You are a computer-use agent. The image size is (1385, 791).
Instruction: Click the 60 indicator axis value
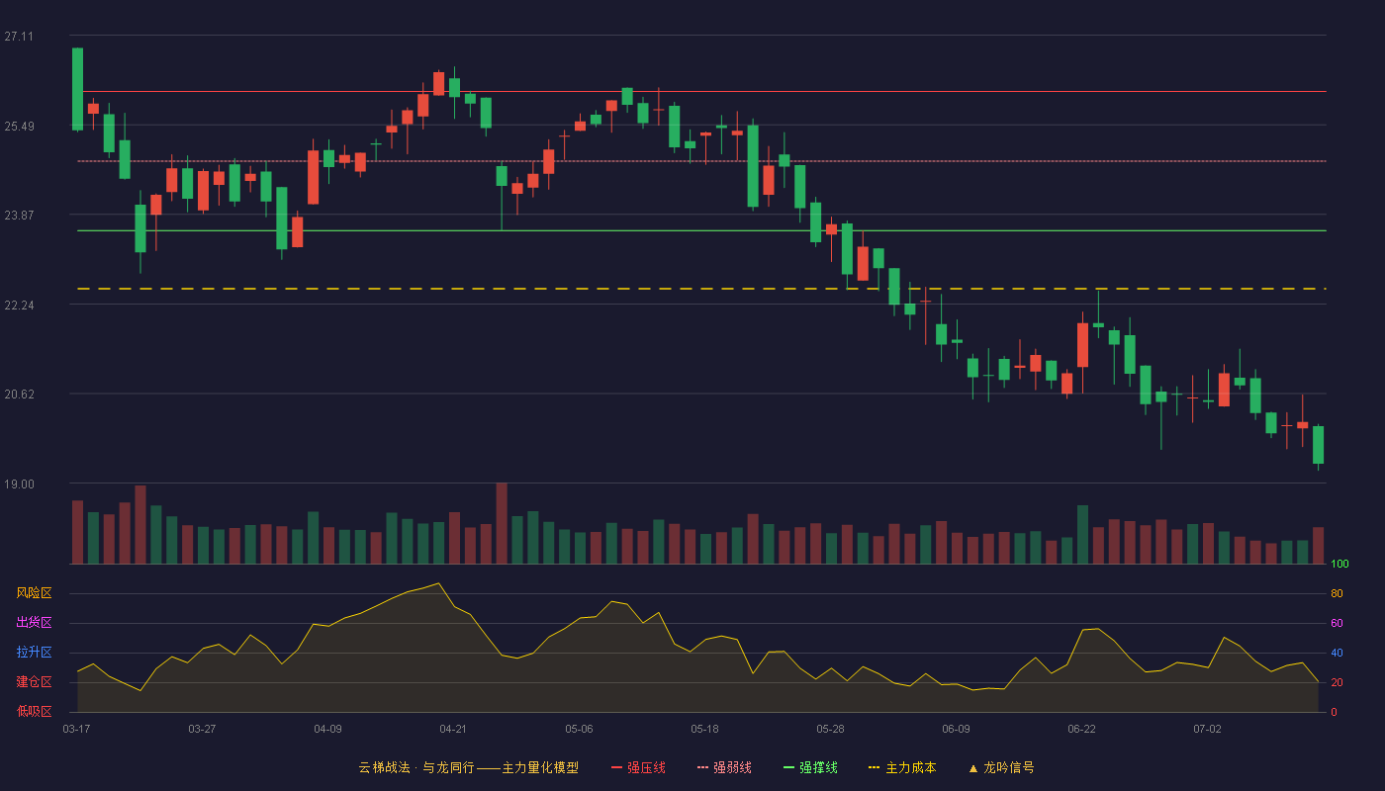tap(1337, 624)
